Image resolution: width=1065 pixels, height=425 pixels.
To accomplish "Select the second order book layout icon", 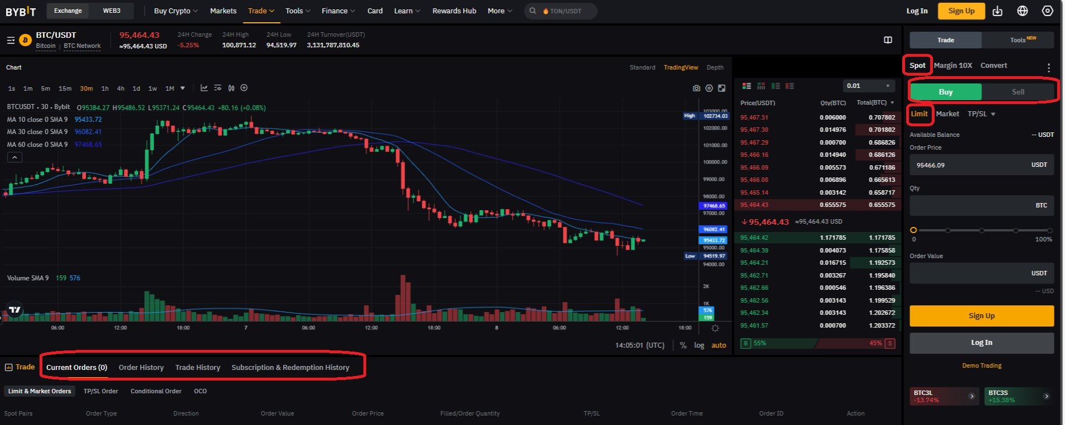I will (761, 86).
